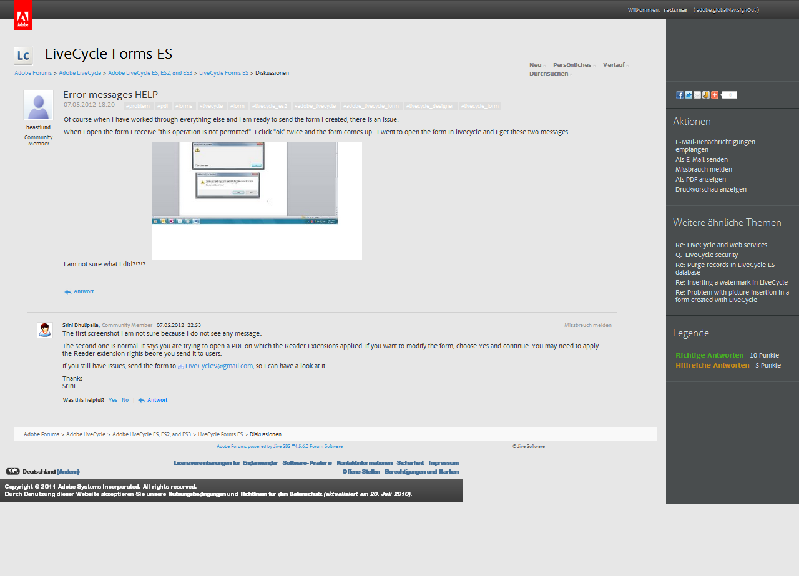Click the #livecycle_designer tag
799x576 pixels.
(x=431, y=106)
